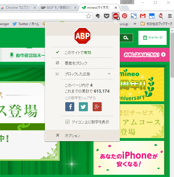174x177 pixels.
Task: Bookmark this page with the star icon
Action: click(x=88, y=16)
